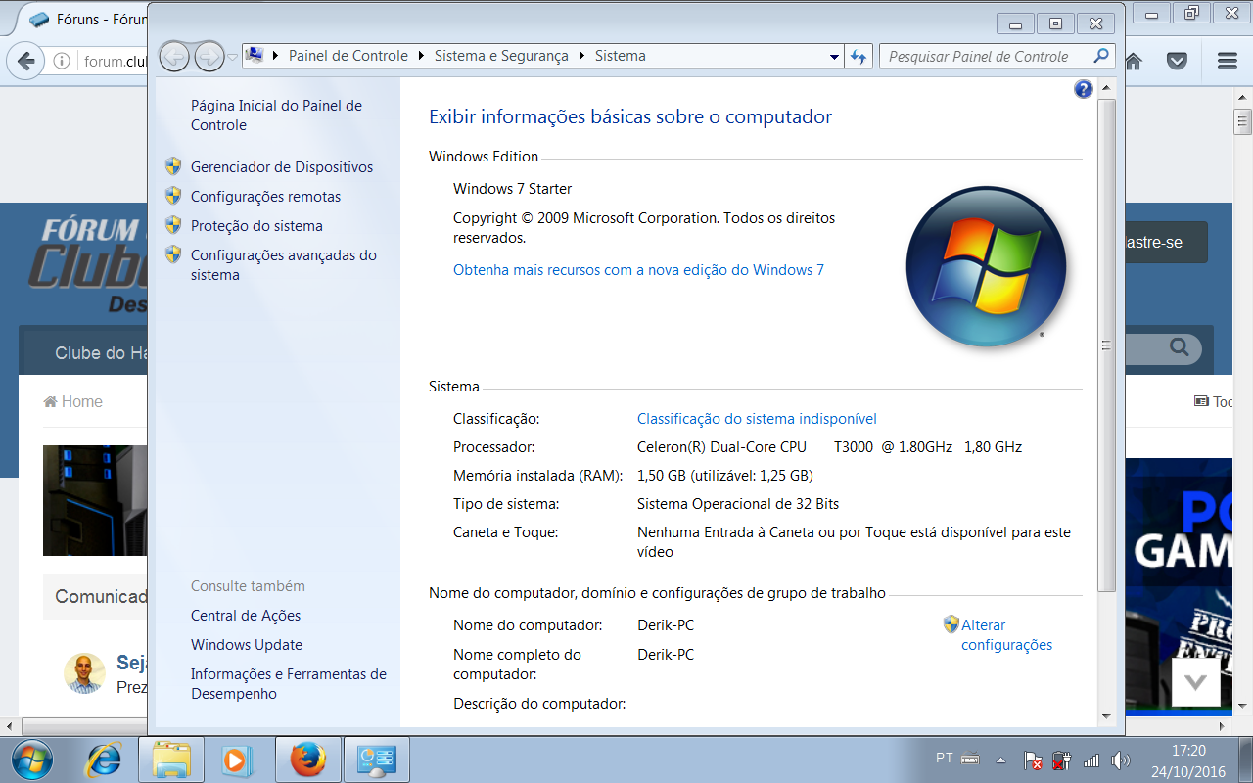The image size is (1253, 783).
Task: Click the Control Panel vertical scrollbar
Action: coord(1106,345)
